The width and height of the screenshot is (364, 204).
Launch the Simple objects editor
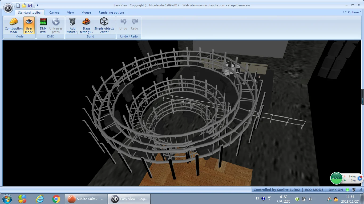104,26
